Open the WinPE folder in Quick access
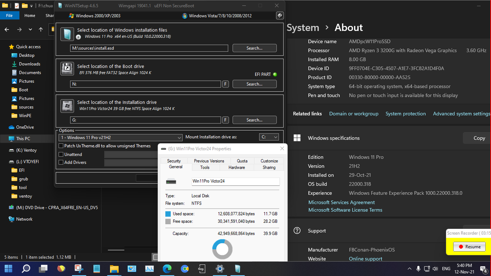Image resolution: width=491 pixels, height=276 pixels. (22, 116)
